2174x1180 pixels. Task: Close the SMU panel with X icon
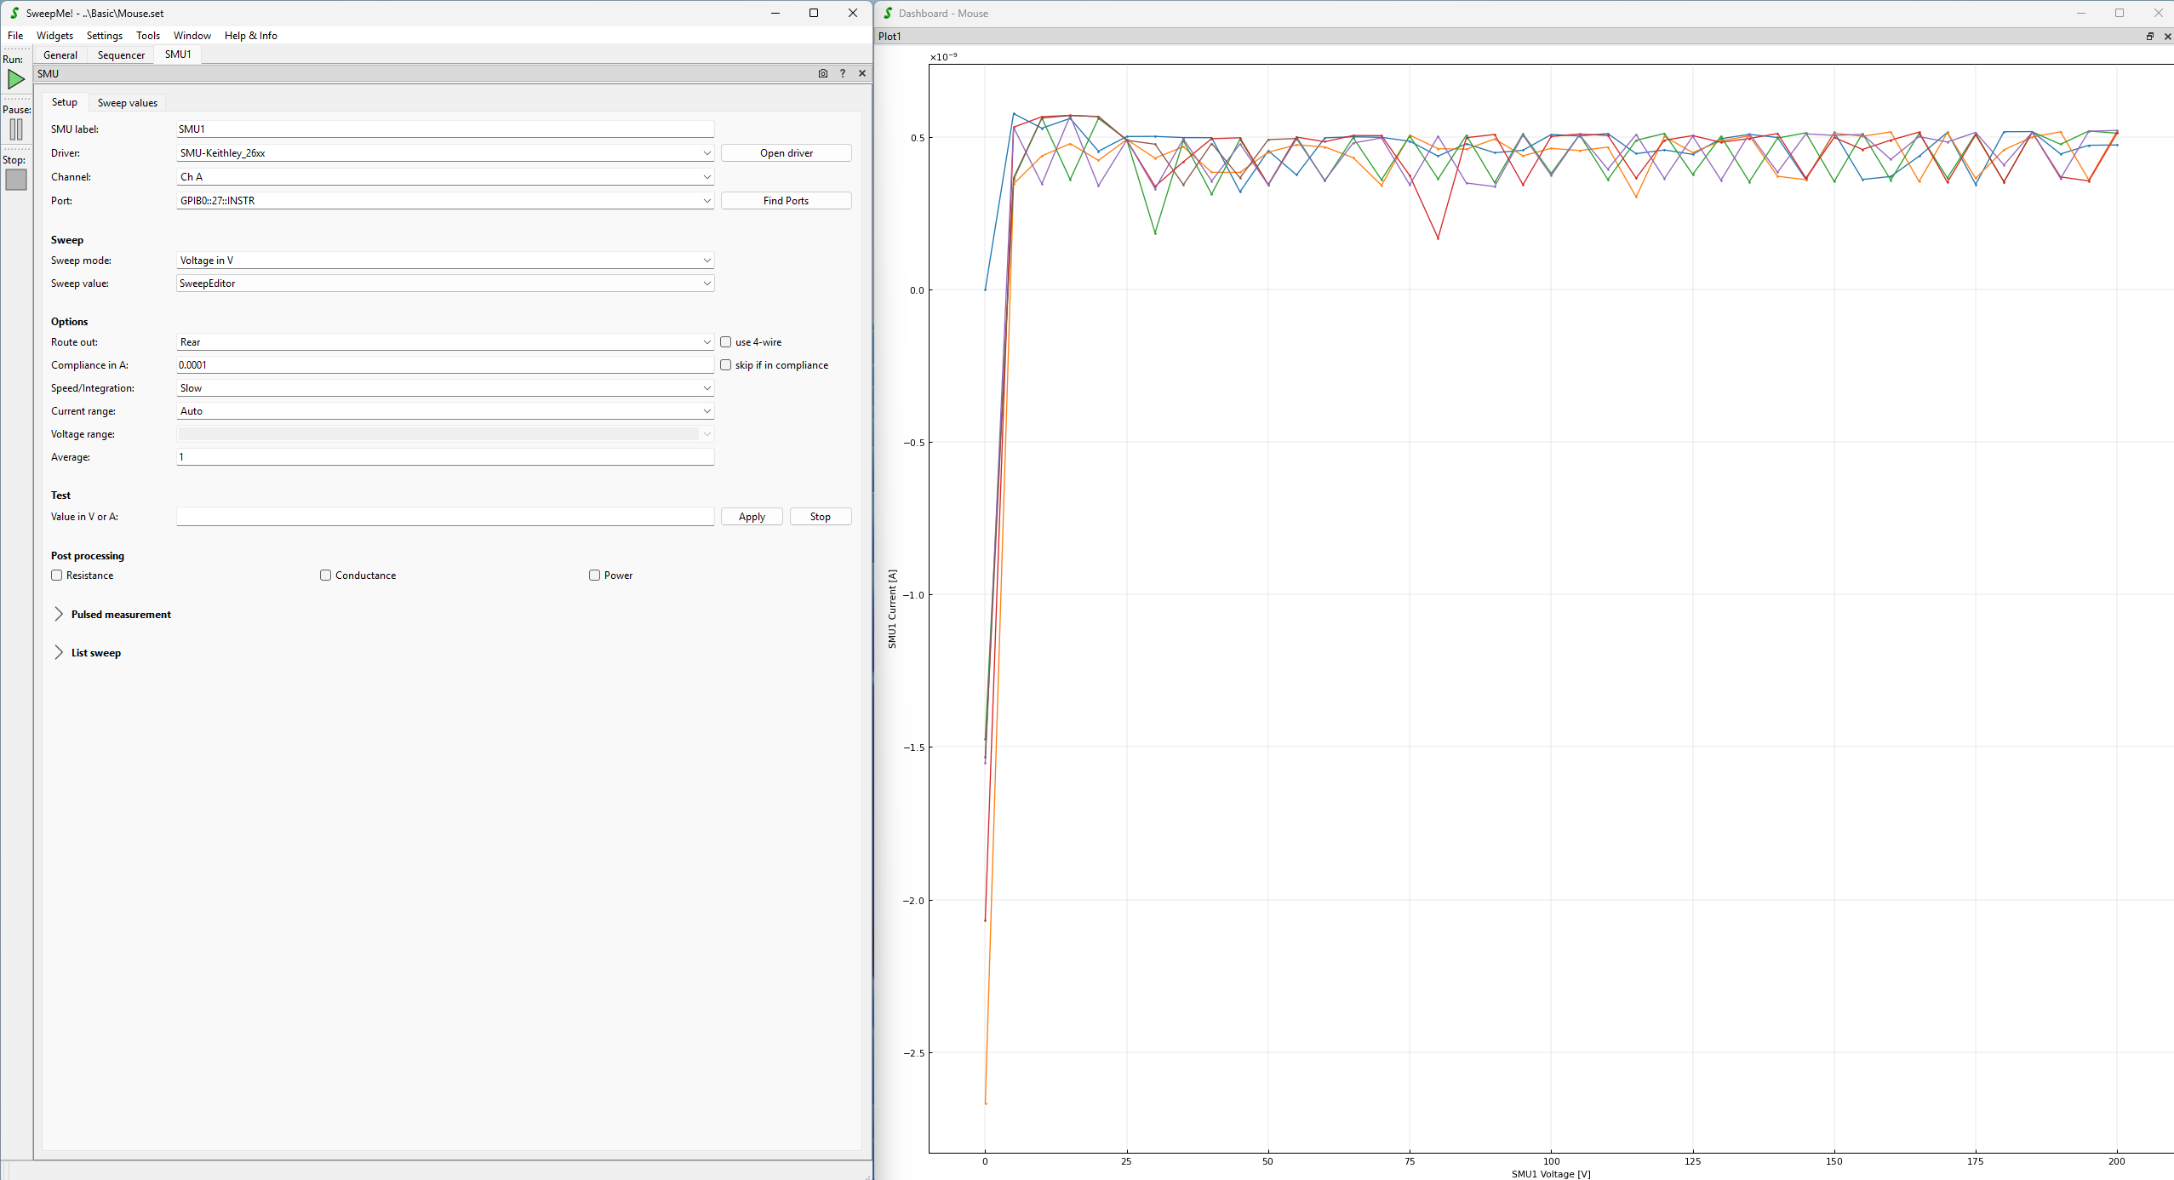[x=862, y=73]
